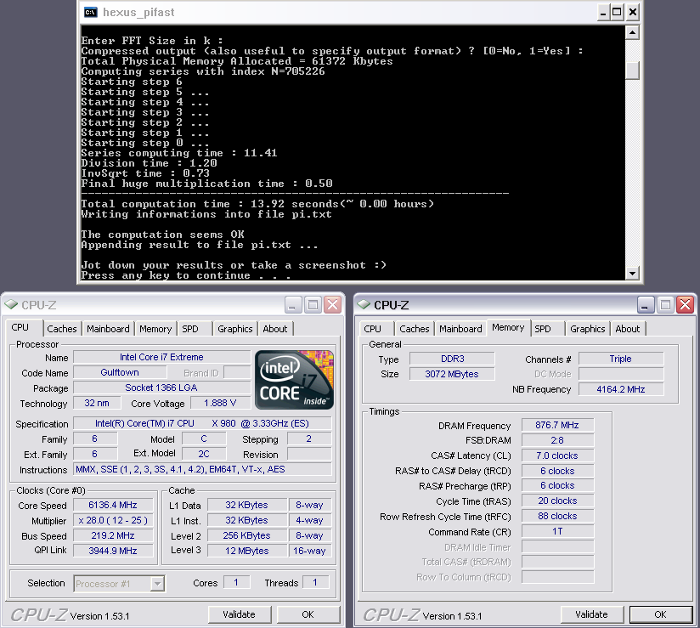Click the Instructions field with MMX, SSE

coord(203,469)
